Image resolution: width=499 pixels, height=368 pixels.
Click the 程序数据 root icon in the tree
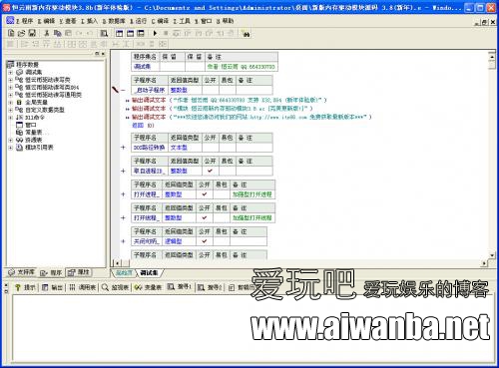point(11,64)
